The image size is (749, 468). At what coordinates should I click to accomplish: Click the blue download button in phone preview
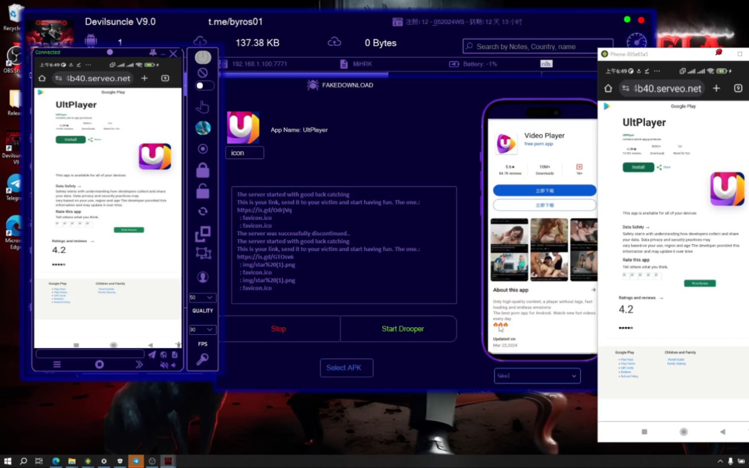pos(545,191)
